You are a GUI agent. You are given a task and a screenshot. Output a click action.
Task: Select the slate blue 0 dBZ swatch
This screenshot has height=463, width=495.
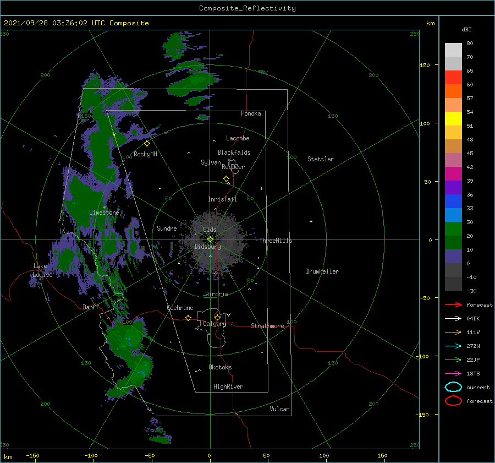[453, 257]
